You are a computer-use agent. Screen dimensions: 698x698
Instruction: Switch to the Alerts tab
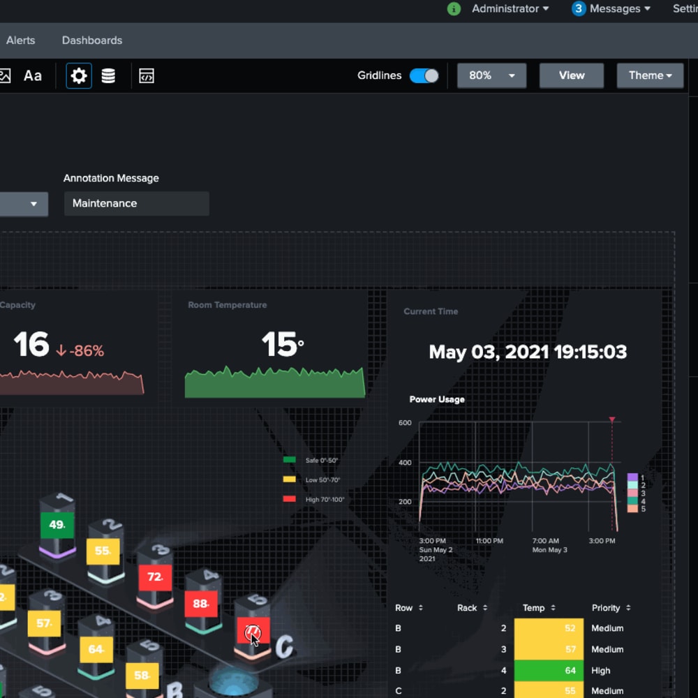[20, 40]
